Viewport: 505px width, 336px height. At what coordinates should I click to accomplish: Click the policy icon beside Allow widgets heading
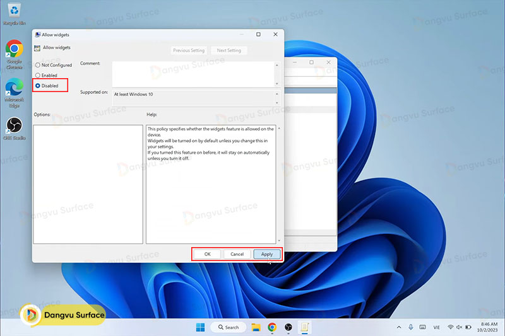(x=37, y=48)
